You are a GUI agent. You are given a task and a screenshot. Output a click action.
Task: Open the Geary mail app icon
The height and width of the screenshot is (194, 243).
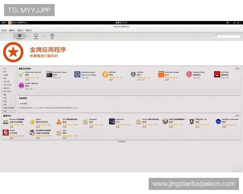point(32,122)
